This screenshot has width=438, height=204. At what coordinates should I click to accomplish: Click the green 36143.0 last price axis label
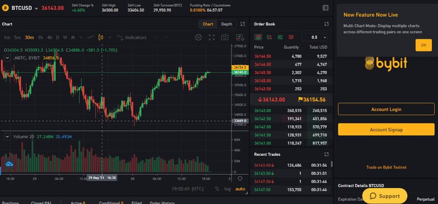(x=240, y=72)
